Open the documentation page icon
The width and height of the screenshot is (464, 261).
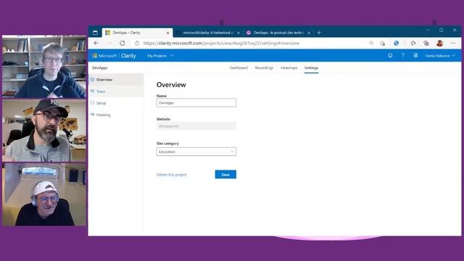[415, 55]
